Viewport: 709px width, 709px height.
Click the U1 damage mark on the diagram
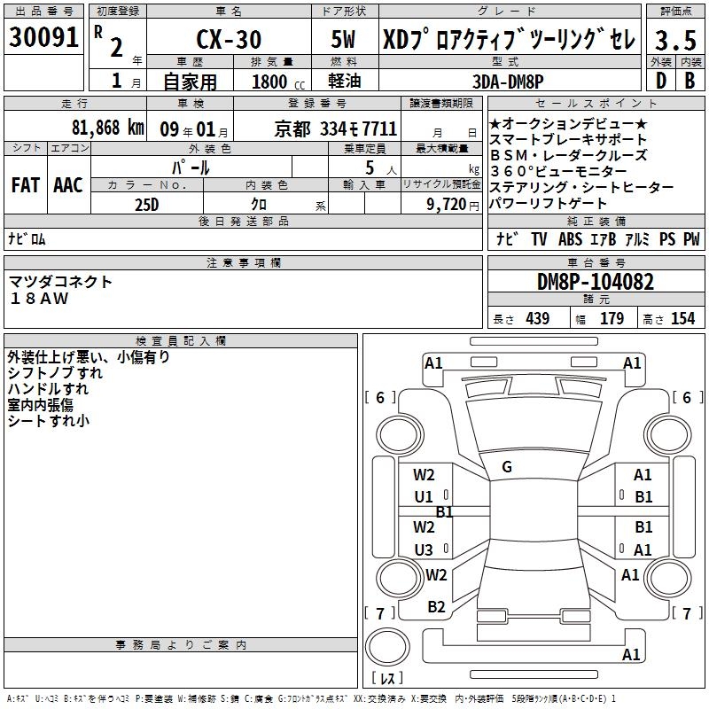click(x=424, y=497)
